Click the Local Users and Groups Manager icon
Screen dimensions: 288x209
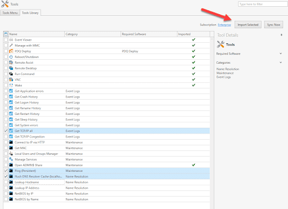click(x=11, y=154)
